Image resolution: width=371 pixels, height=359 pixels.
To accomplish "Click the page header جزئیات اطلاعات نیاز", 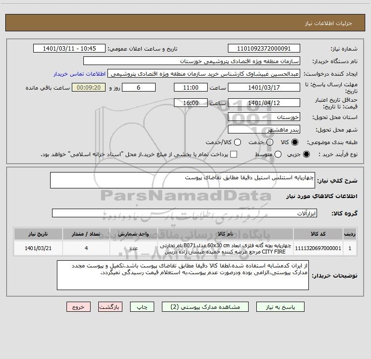I will 328,23.
